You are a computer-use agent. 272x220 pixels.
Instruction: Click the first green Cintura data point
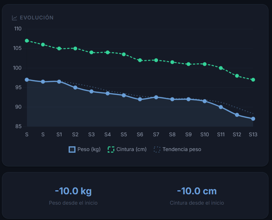click(26, 40)
